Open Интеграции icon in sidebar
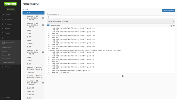Screen dimensions: 178x100 click(3, 24)
